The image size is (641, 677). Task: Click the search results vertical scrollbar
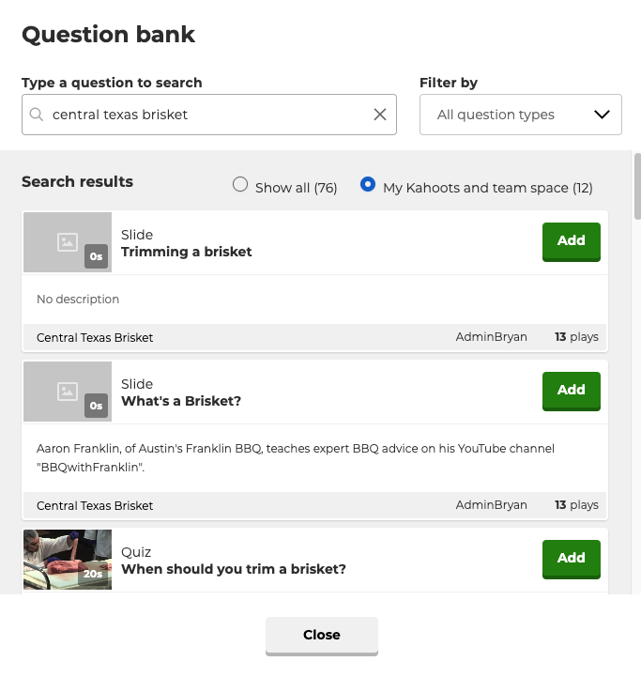[x=637, y=187]
